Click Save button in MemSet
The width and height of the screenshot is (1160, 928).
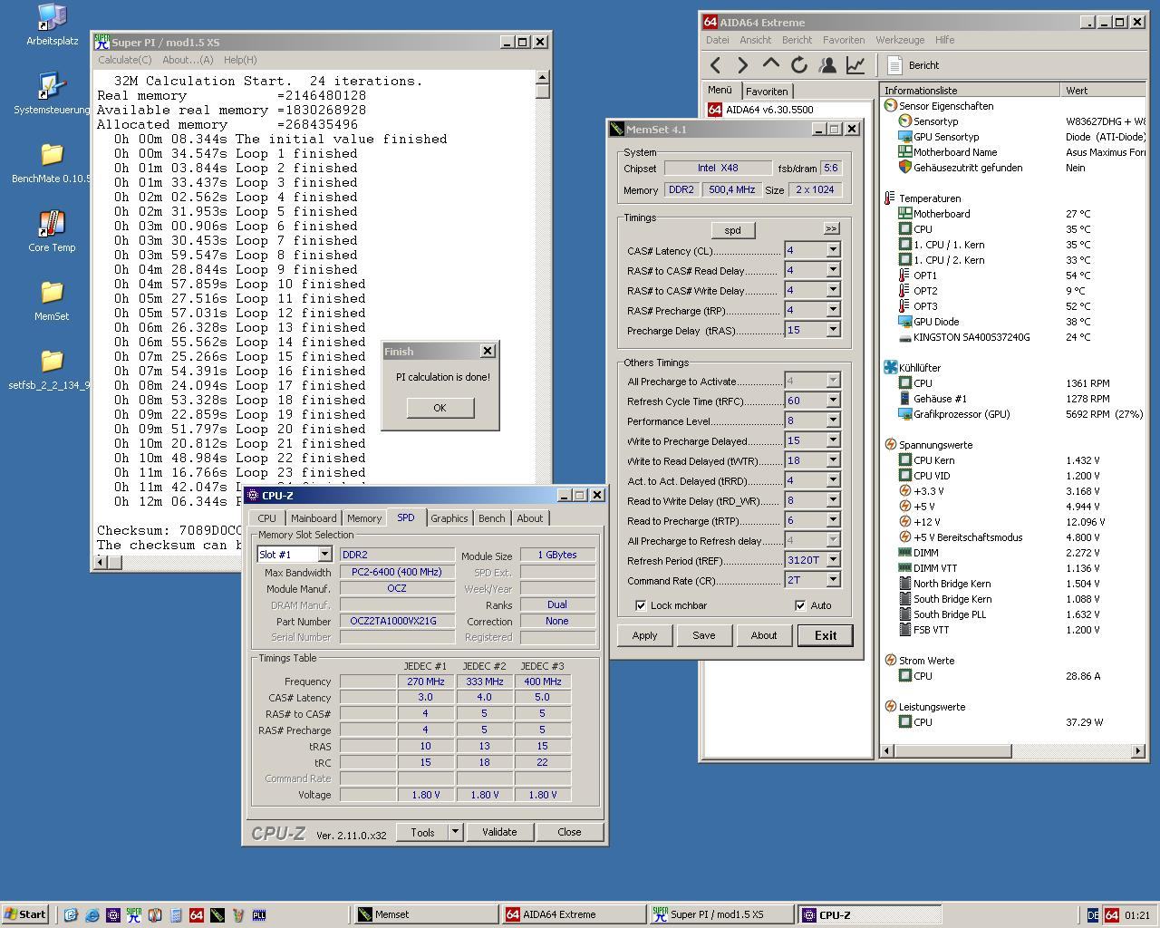pos(704,635)
